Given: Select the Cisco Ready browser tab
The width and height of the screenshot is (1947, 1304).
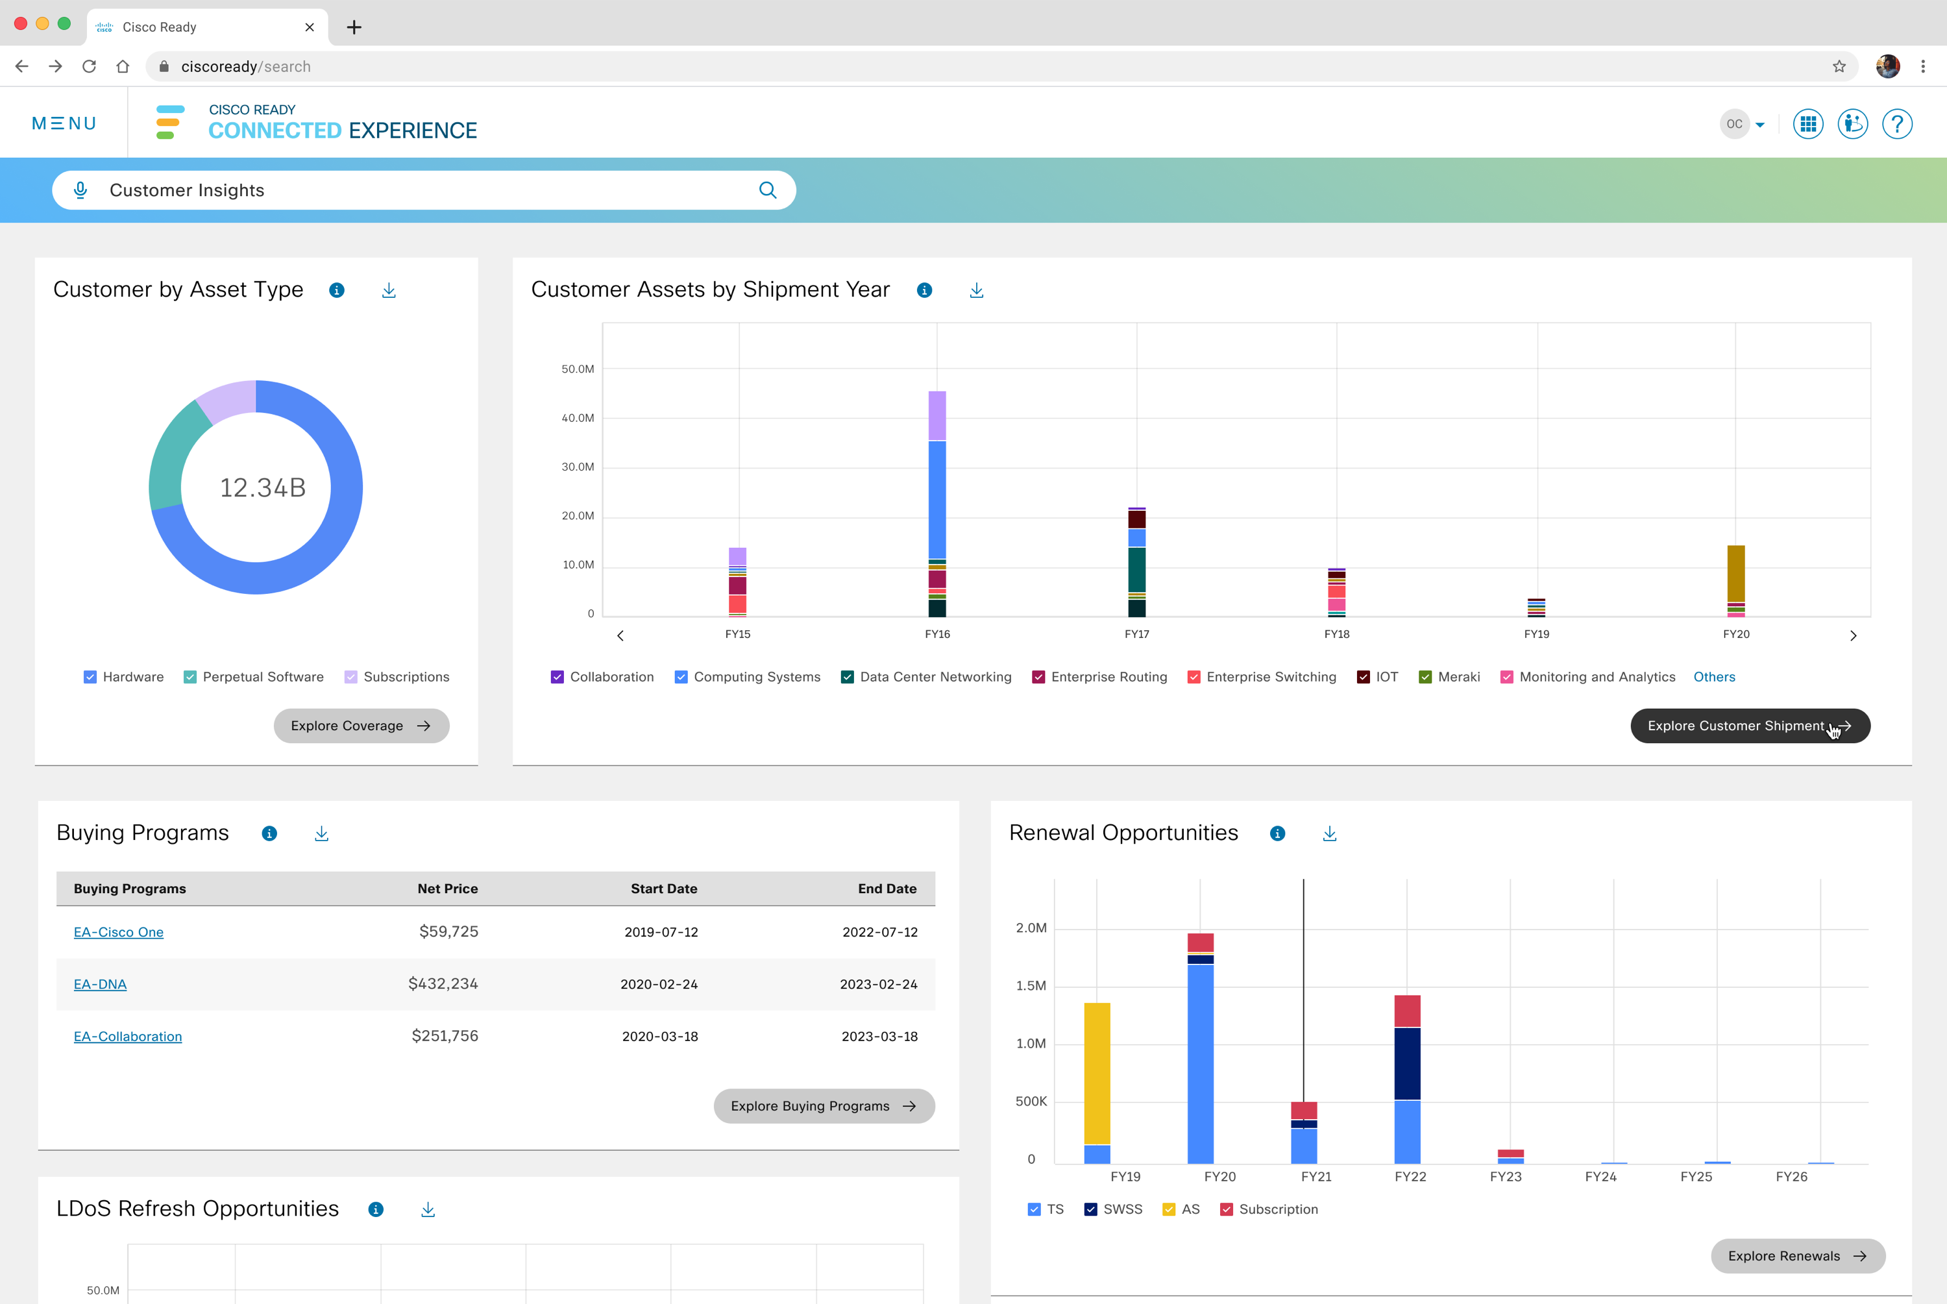Looking at the screenshot, I should [x=207, y=27].
